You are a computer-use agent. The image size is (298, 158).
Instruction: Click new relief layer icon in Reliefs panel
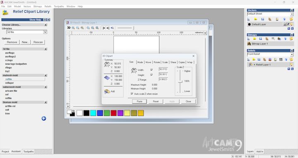coord(249,60)
